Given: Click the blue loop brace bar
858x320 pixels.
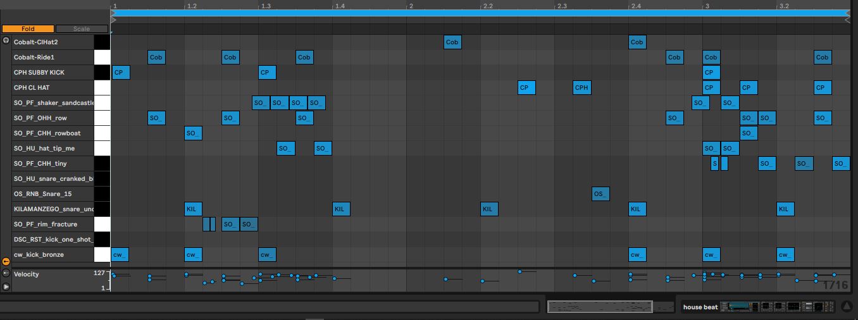Looking at the screenshot, I should (x=480, y=13).
